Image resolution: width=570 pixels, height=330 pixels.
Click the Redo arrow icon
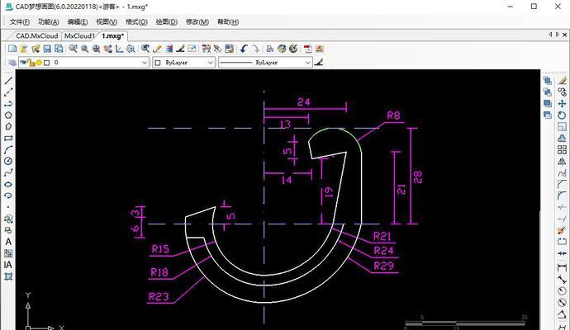[x=255, y=49]
